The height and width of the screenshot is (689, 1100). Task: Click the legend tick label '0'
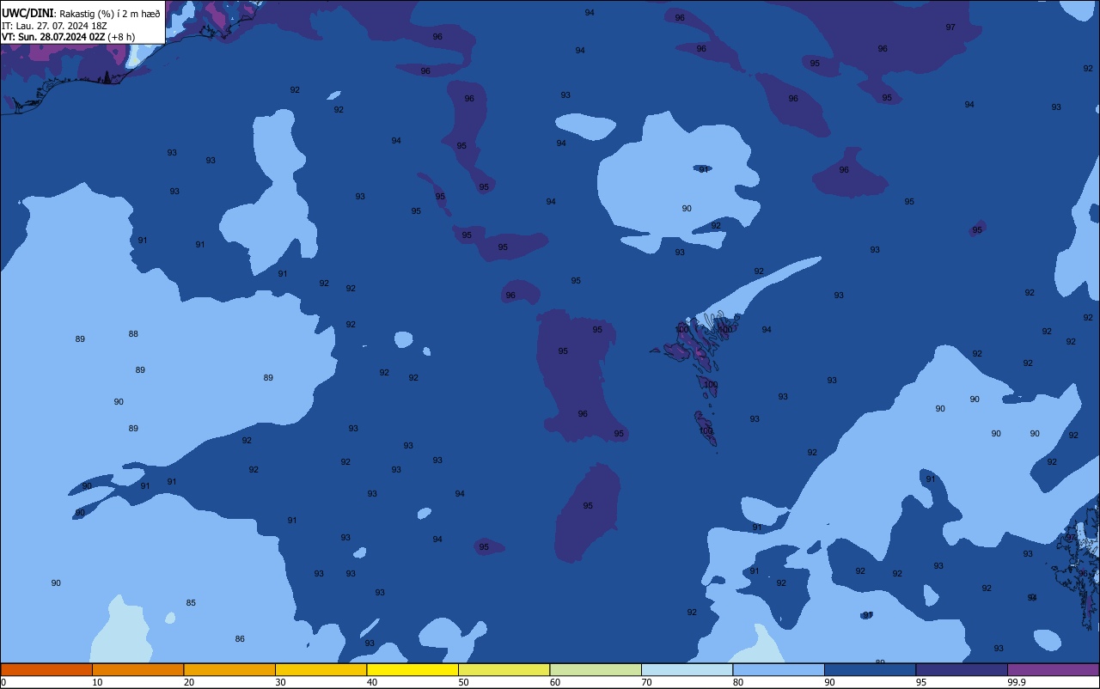pyautogui.click(x=3, y=682)
